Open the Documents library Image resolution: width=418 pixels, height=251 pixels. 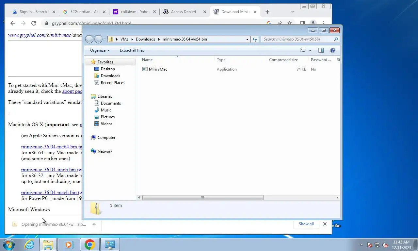[x=111, y=103]
